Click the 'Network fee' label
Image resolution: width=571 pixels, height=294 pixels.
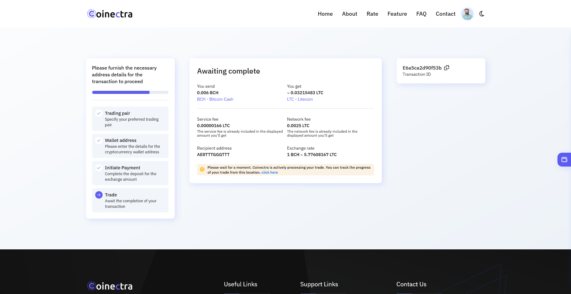[299, 119]
